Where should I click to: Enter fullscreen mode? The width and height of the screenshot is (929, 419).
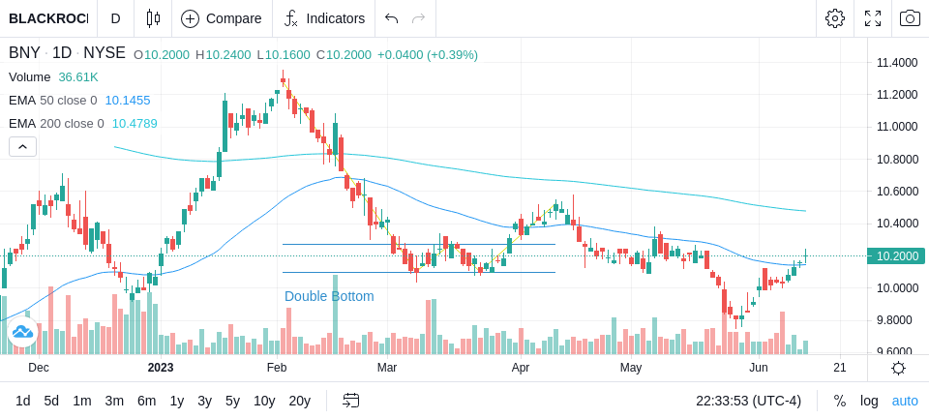coord(873,18)
